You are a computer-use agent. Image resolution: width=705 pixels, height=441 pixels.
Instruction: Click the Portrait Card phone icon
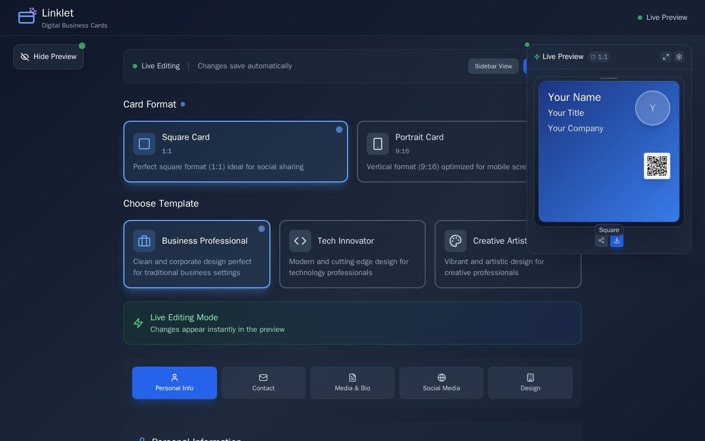coord(378,144)
